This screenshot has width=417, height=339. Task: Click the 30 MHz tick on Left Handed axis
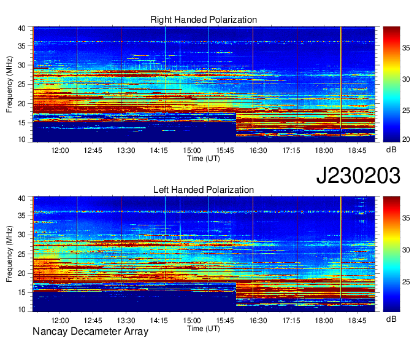click(21, 235)
